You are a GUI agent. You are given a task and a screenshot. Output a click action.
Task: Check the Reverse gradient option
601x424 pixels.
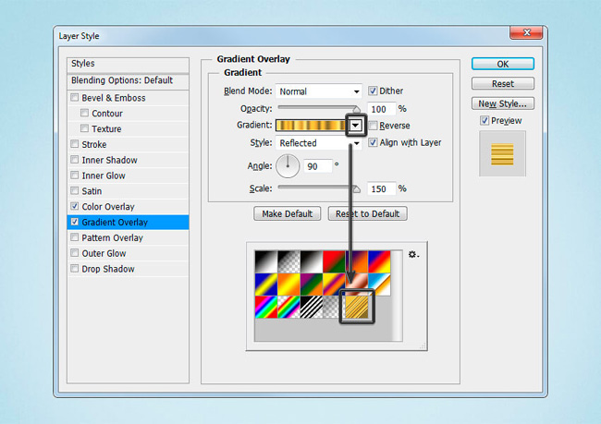[374, 126]
